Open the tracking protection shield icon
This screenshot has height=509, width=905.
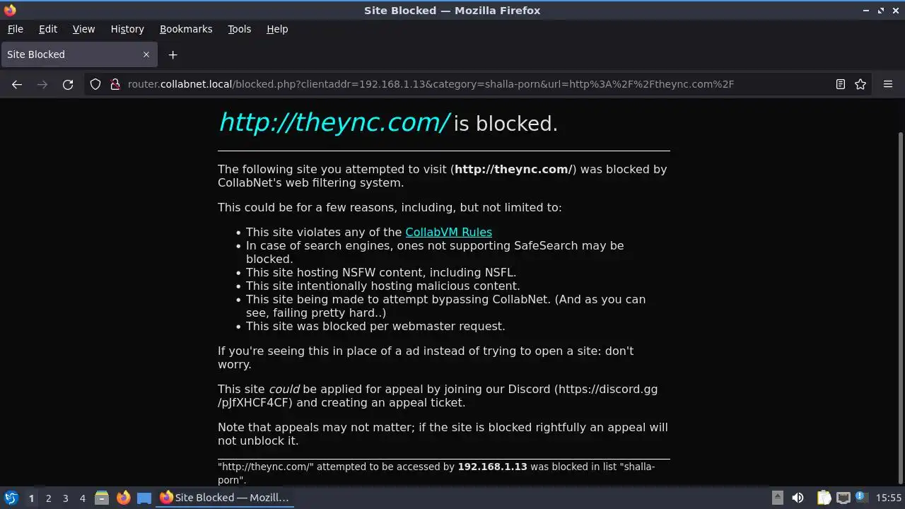95,84
